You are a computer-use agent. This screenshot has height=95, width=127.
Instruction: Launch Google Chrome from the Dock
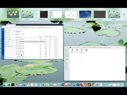[x=93, y=85]
